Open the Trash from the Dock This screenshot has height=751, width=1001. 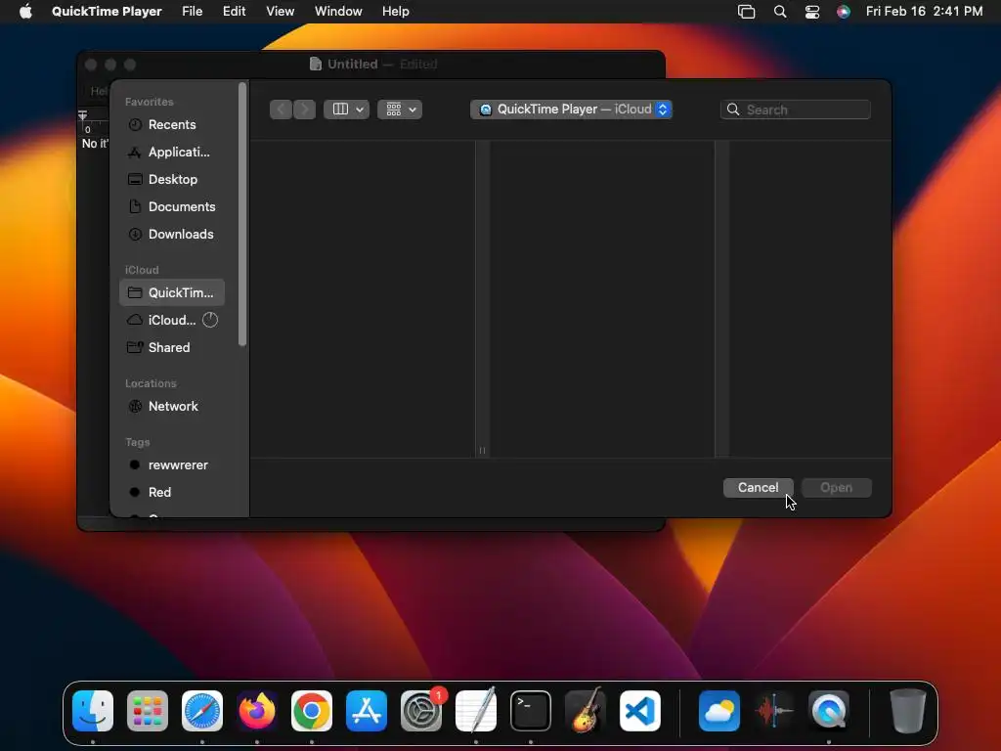[x=907, y=711]
